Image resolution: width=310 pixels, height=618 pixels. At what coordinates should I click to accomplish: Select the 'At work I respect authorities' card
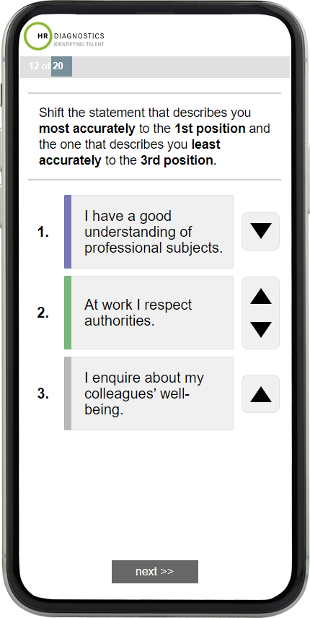coord(149,313)
